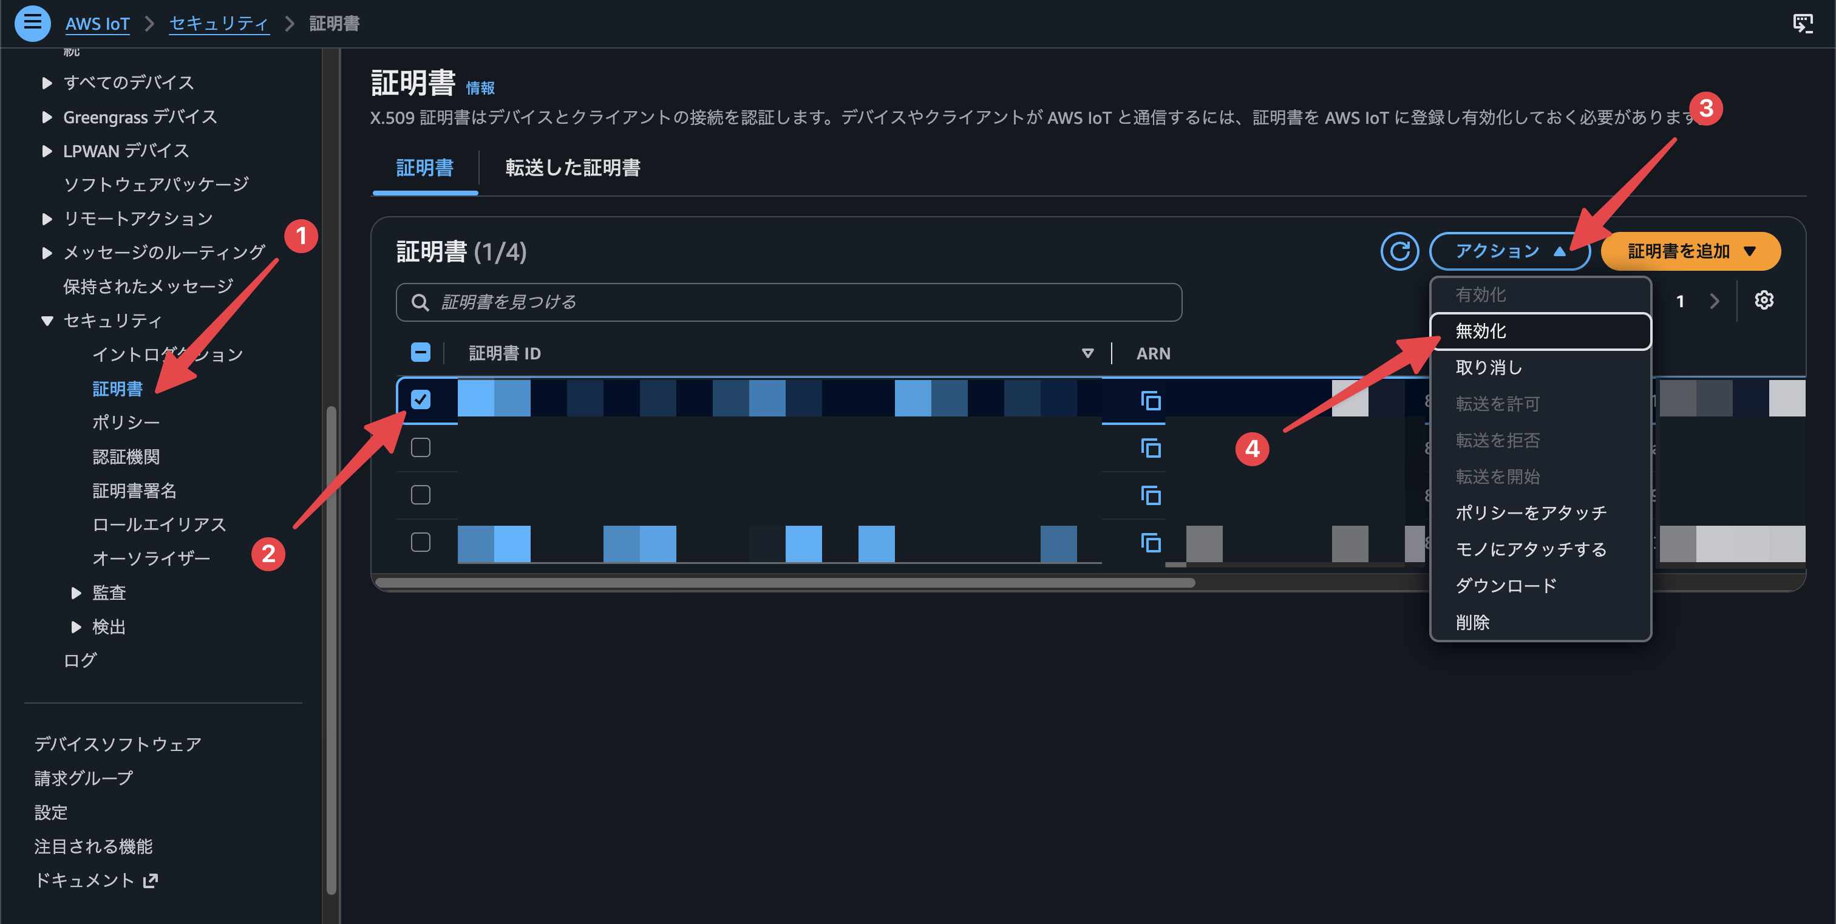Choose 削除 menu item

pyautogui.click(x=1540, y=622)
